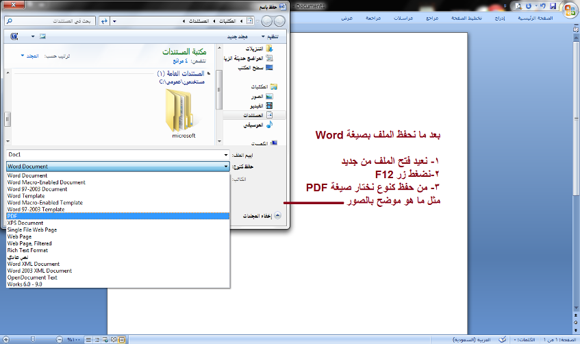This screenshot has width=580, height=344.
Task: Click the المكتبات breadcrumb in address bar
Action: pos(227,21)
